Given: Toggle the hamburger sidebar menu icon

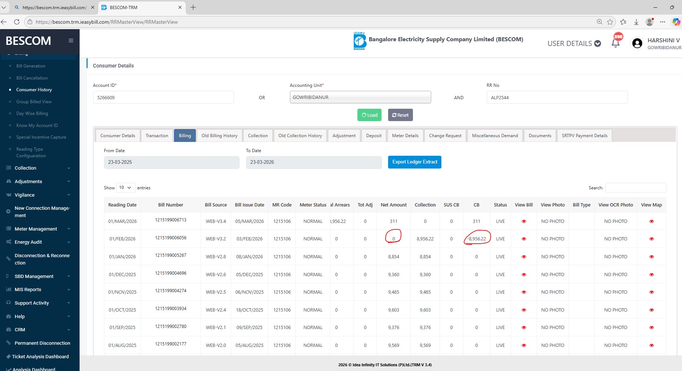Looking at the screenshot, I should tap(71, 40).
